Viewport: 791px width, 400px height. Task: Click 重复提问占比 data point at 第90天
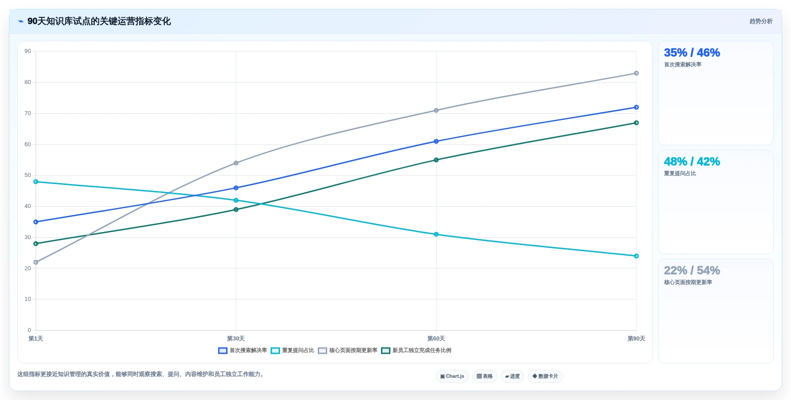[636, 256]
